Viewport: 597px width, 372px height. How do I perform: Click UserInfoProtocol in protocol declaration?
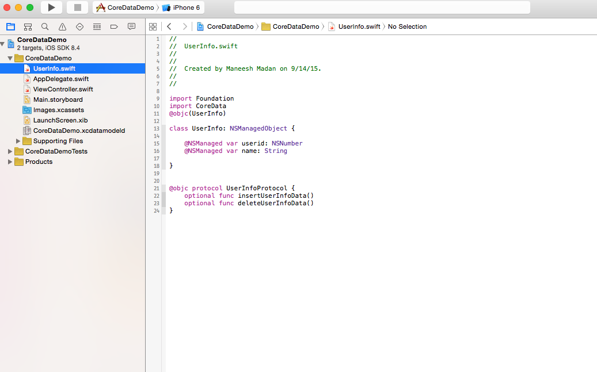pos(257,188)
